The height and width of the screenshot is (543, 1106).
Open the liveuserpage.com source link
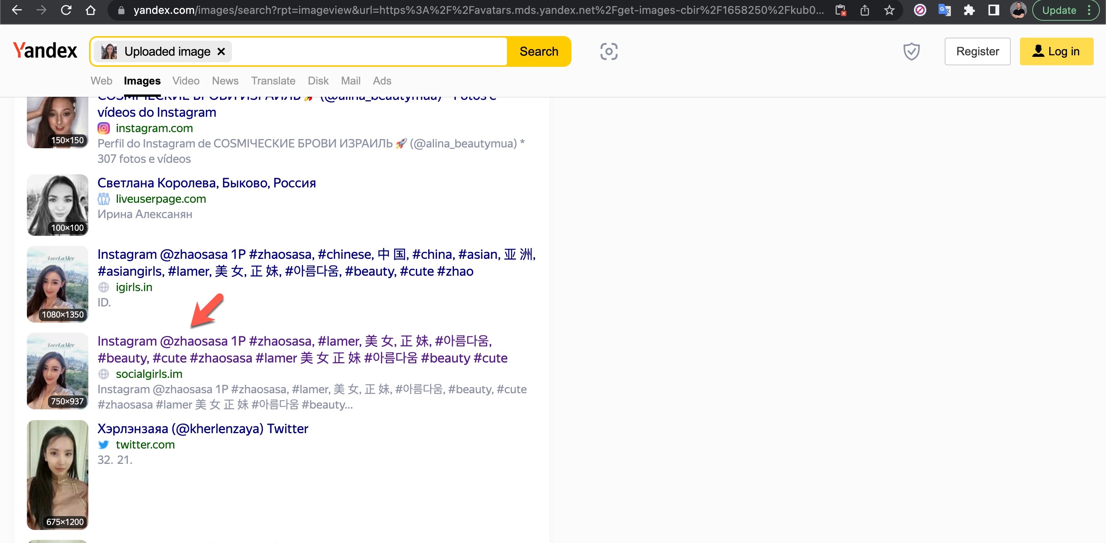point(161,199)
